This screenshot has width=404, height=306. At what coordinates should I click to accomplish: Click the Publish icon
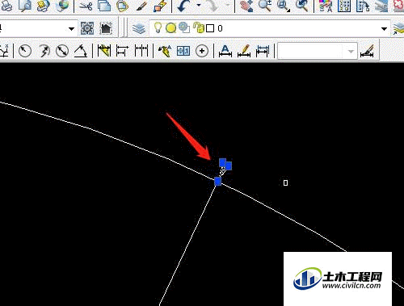coord(44,6)
